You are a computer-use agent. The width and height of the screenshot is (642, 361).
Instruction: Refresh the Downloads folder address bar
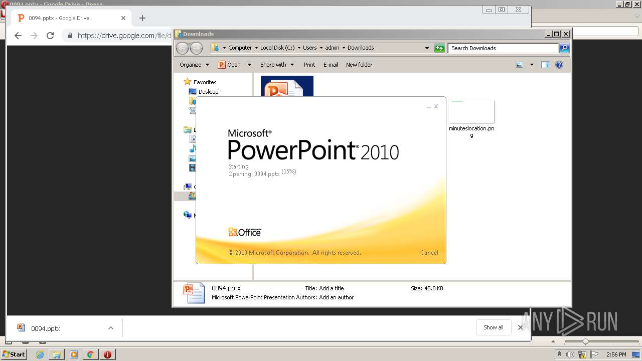(439, 48)
